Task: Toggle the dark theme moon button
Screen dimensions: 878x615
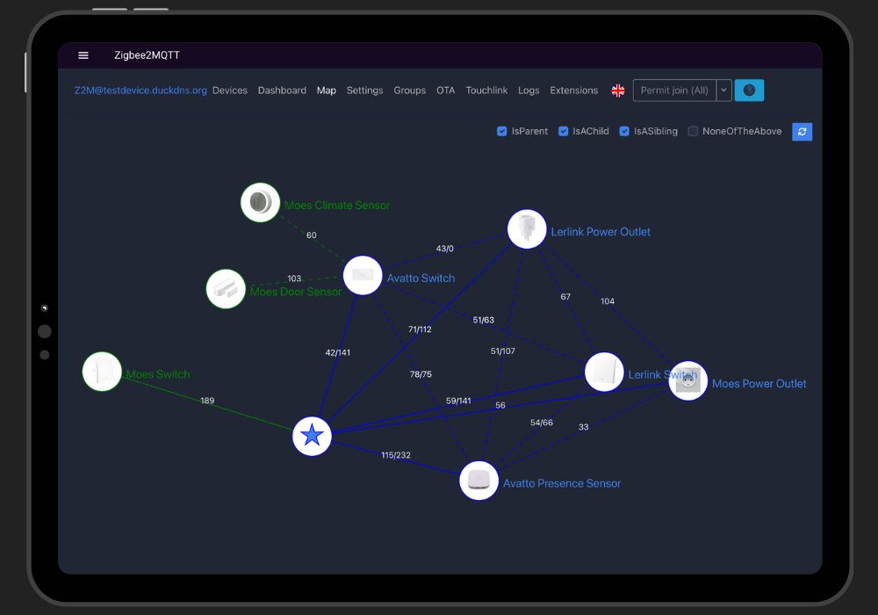Action: tap(749, 90)
